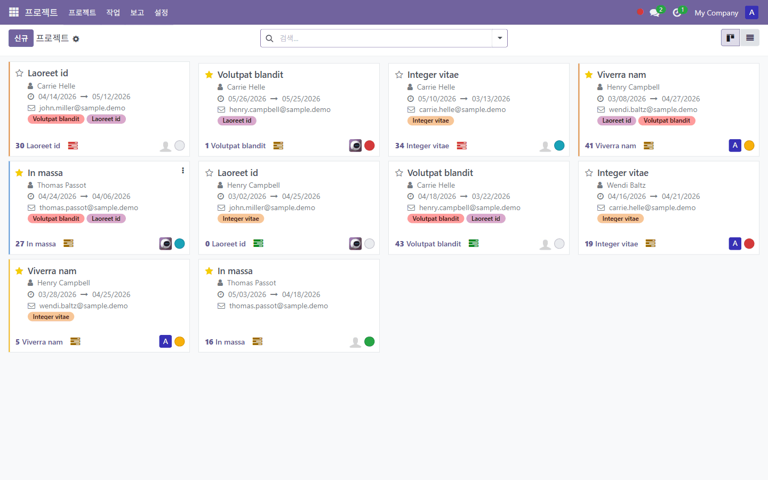Open the 설정 menu
Viewport: 768px width, 480px height.
click(161, 12)
